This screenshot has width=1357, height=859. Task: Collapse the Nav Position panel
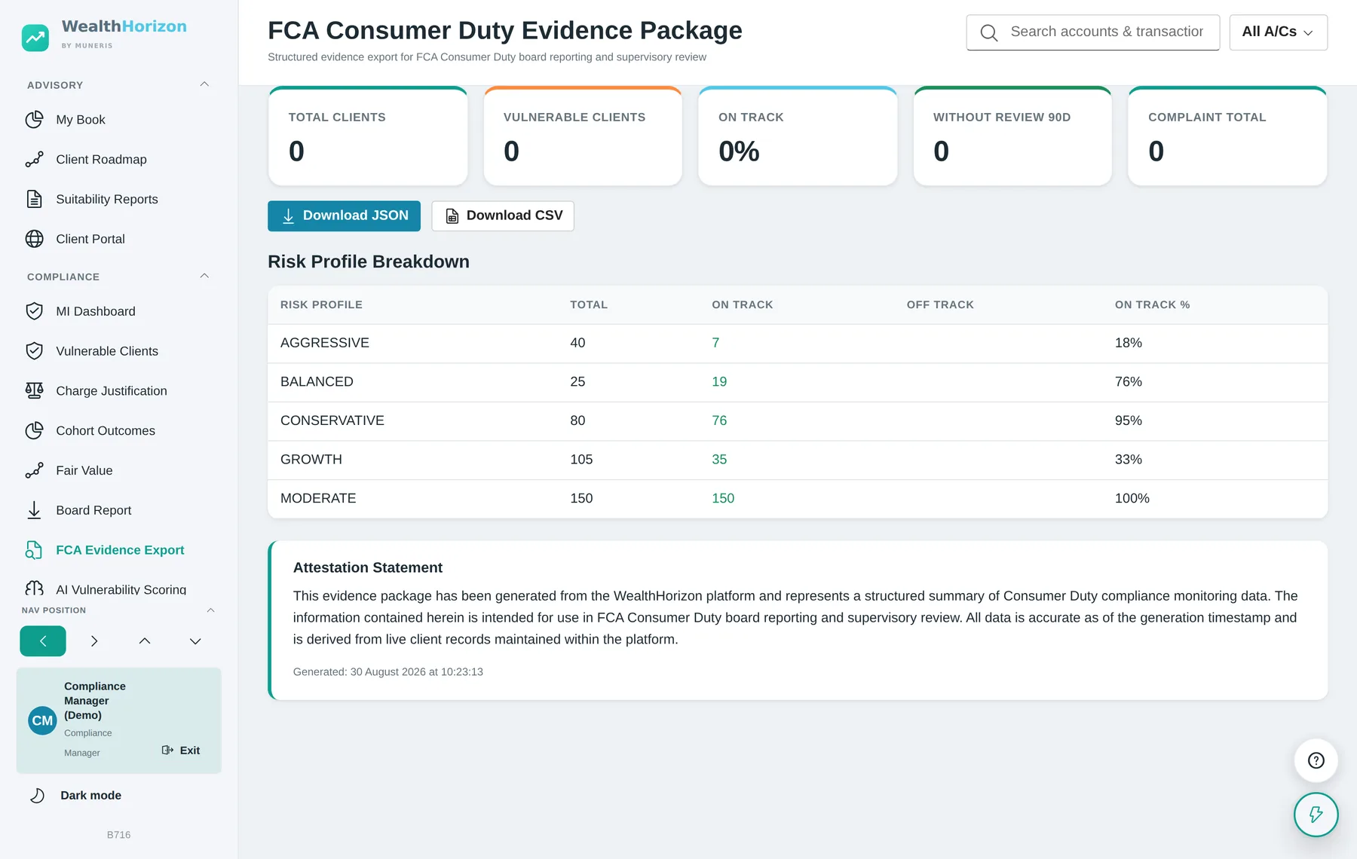(x=211, y=610)
